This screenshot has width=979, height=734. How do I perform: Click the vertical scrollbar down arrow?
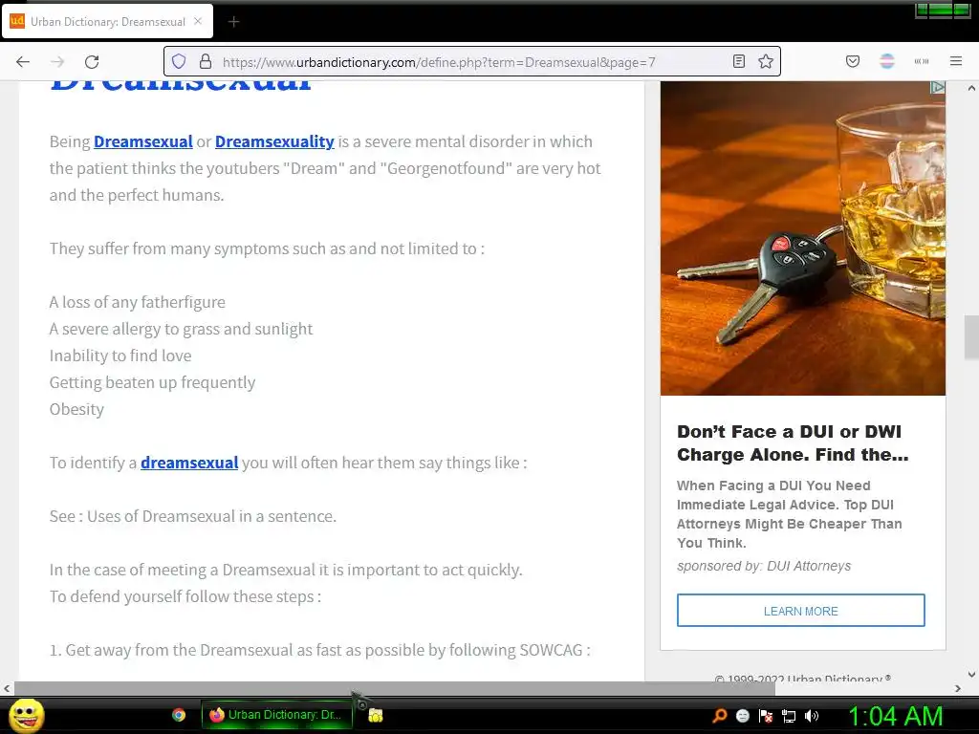pyautogui.click(x=971, y=674)
